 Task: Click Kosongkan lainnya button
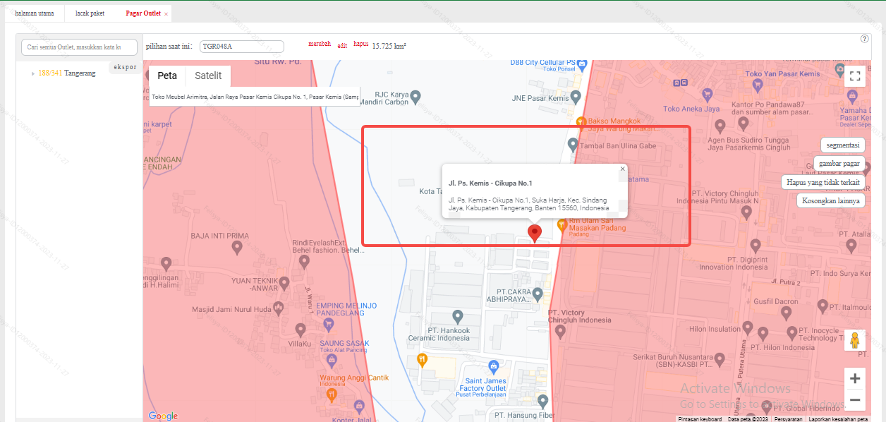(x=831, y=200)
